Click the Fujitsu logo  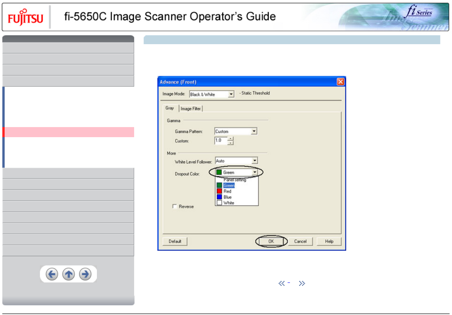25,17
